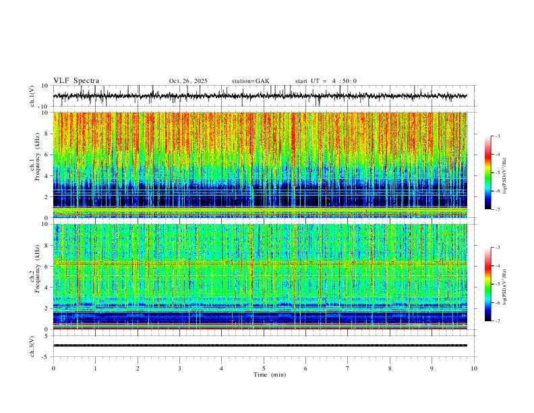
Task: Click the "6" kHz tick of ch.2 spectrogram
Action: click(x=47, y=267)
